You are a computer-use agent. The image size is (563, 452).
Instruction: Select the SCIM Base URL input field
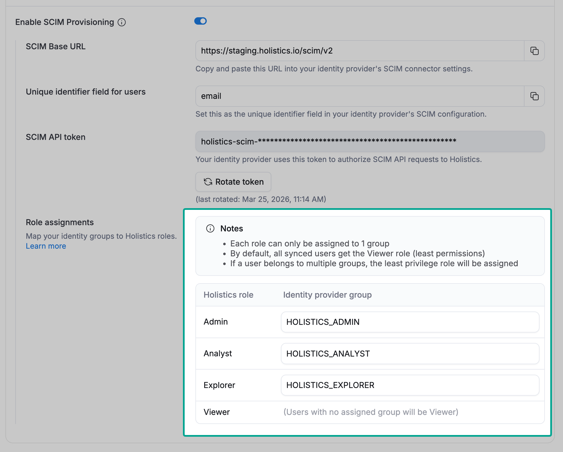click(360, 51)
